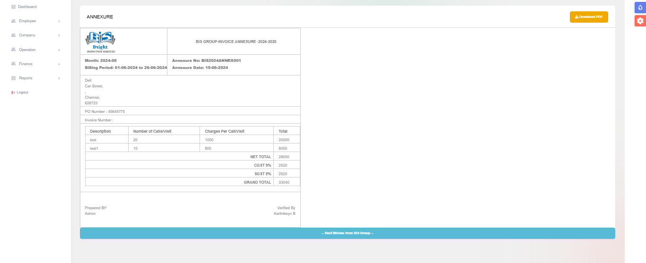The image size is (646, 263).
Task: Click the Dashboard grid icon in sidebar
Action: [x=13, y=7]
